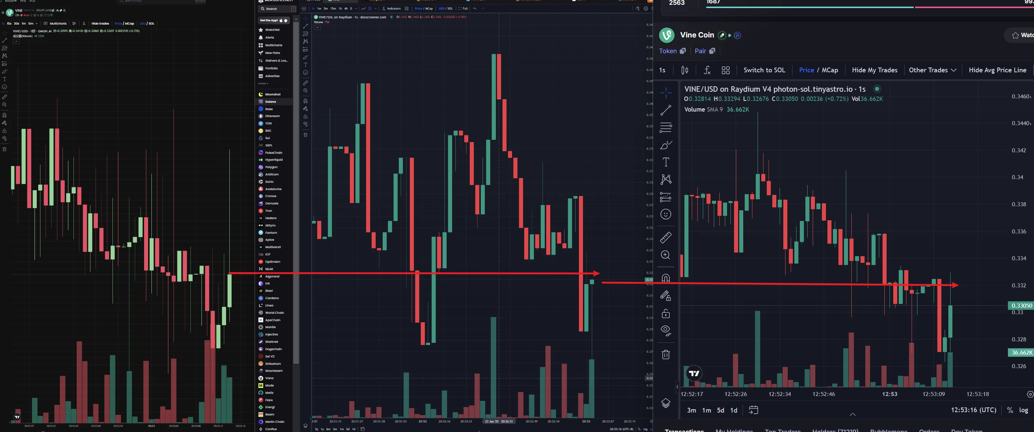This screenshot has height=432, width=1034.
Task: Expand the 'more' section in Dexscreener sidebar
Action: (263, 84)
